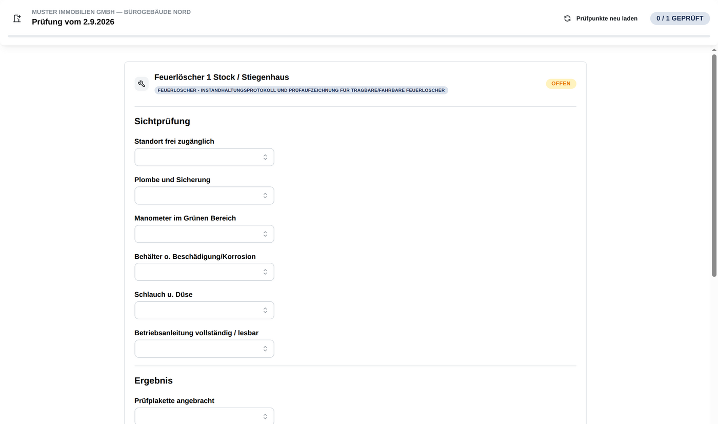Click the Betriebsanleitung vollständig / lesbar label

click(x=196, y=333)
